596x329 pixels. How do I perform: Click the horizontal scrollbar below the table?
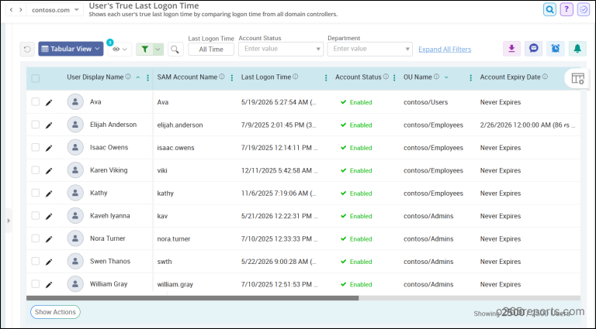pyautogui.click(x=192, y=298)
